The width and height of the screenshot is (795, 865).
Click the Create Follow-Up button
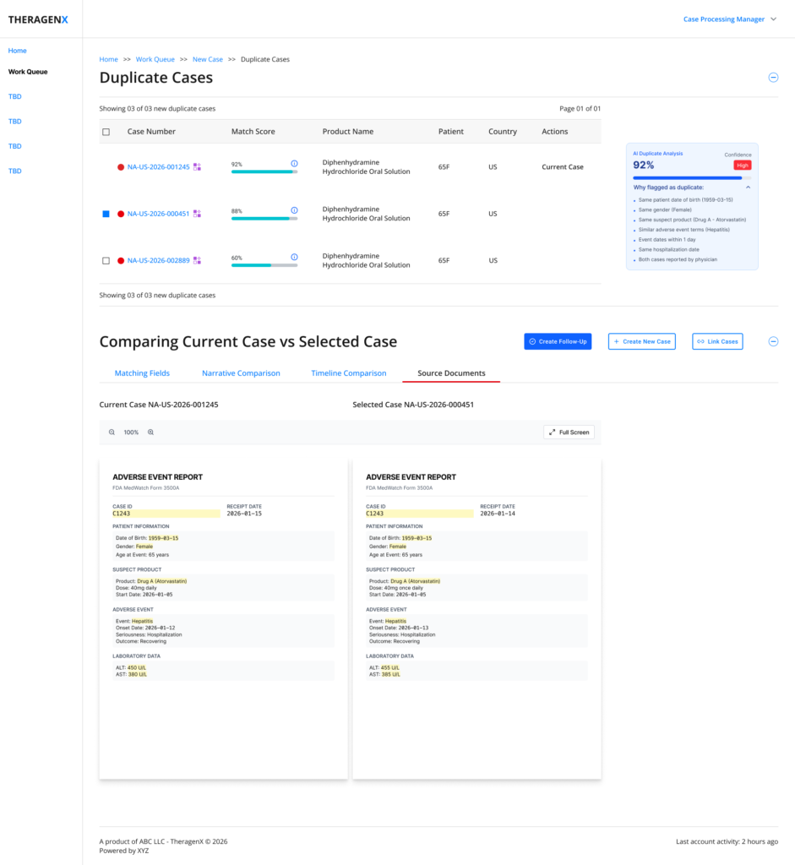pos(558,341)
